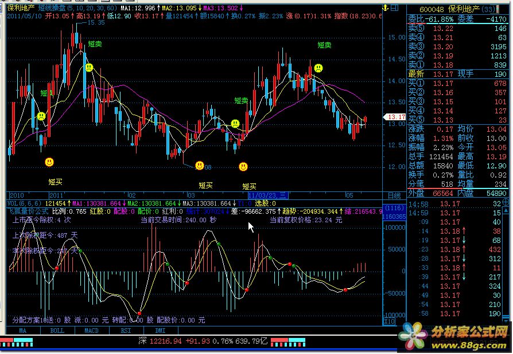
Task: Click the 卖⑤ 13.22 ask row
Action: (x=457, y=29)
